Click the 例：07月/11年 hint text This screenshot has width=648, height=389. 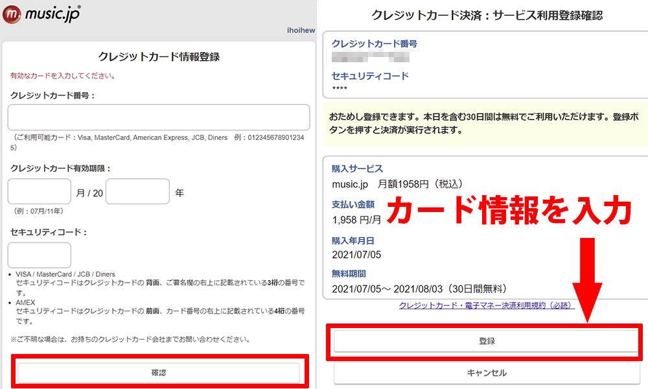(x=38, y=211)
